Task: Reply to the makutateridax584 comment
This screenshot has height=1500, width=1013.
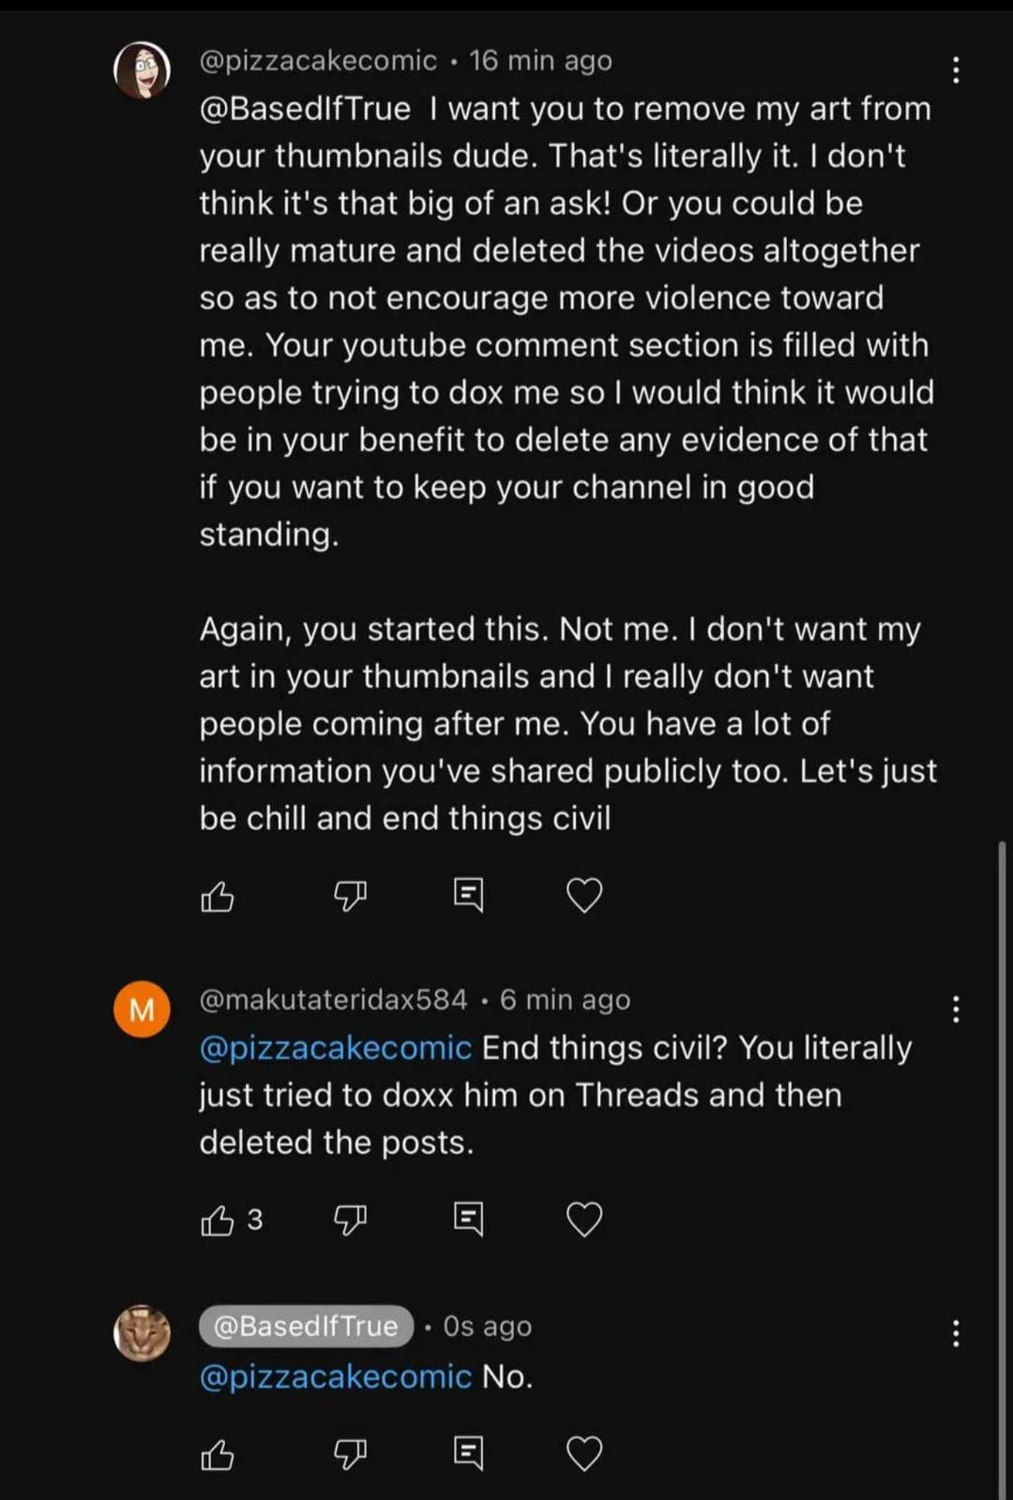Action: [x=468, y=1219]
